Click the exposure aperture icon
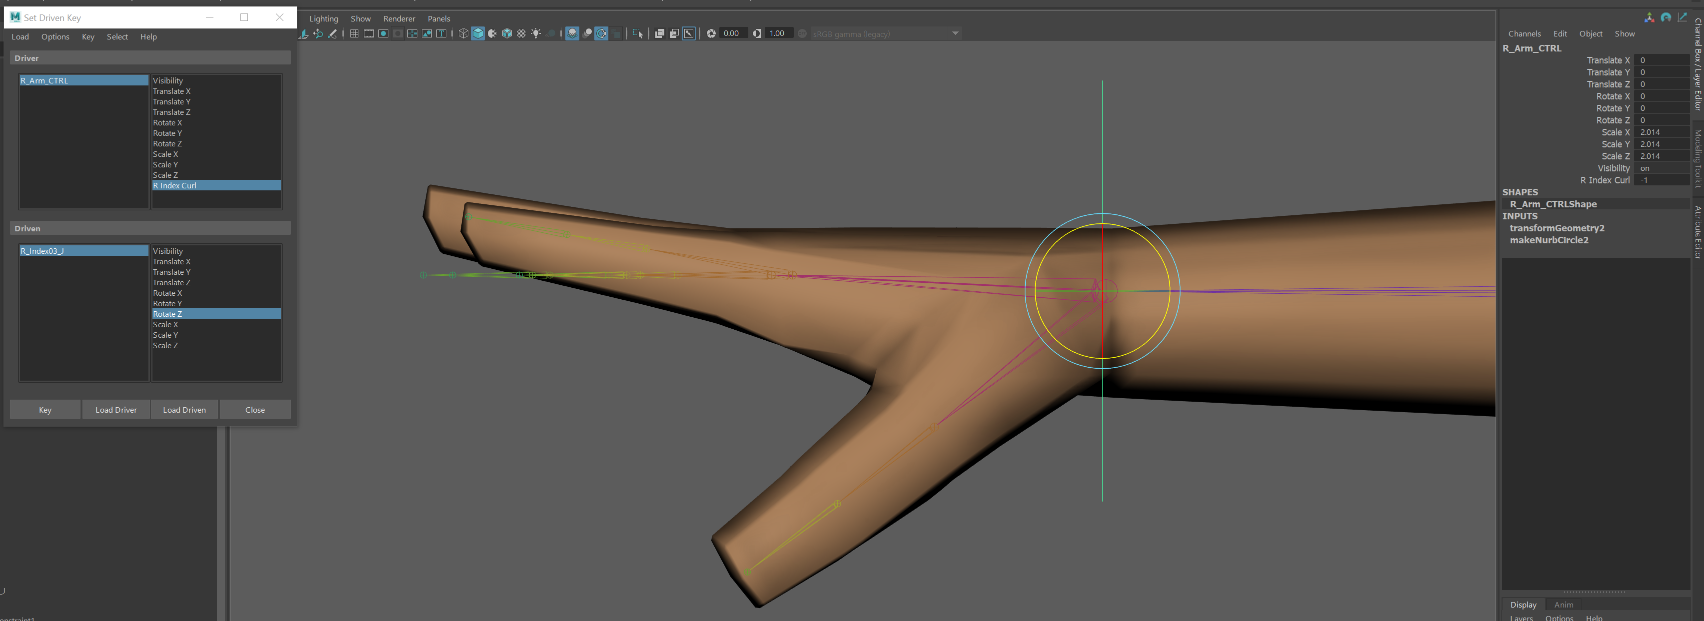 711,34
